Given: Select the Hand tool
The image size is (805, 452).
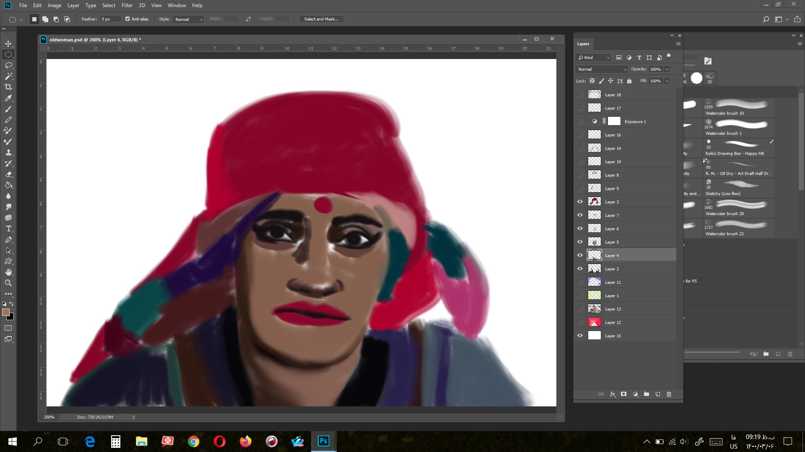Looking at the screenshot, I should [8, 272].
